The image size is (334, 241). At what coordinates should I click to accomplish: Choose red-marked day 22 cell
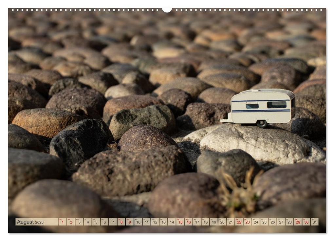point(239,222)
